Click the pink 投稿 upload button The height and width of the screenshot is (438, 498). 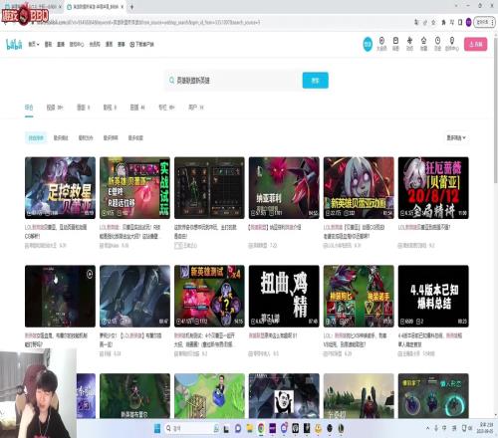click(x=476, y=44)
